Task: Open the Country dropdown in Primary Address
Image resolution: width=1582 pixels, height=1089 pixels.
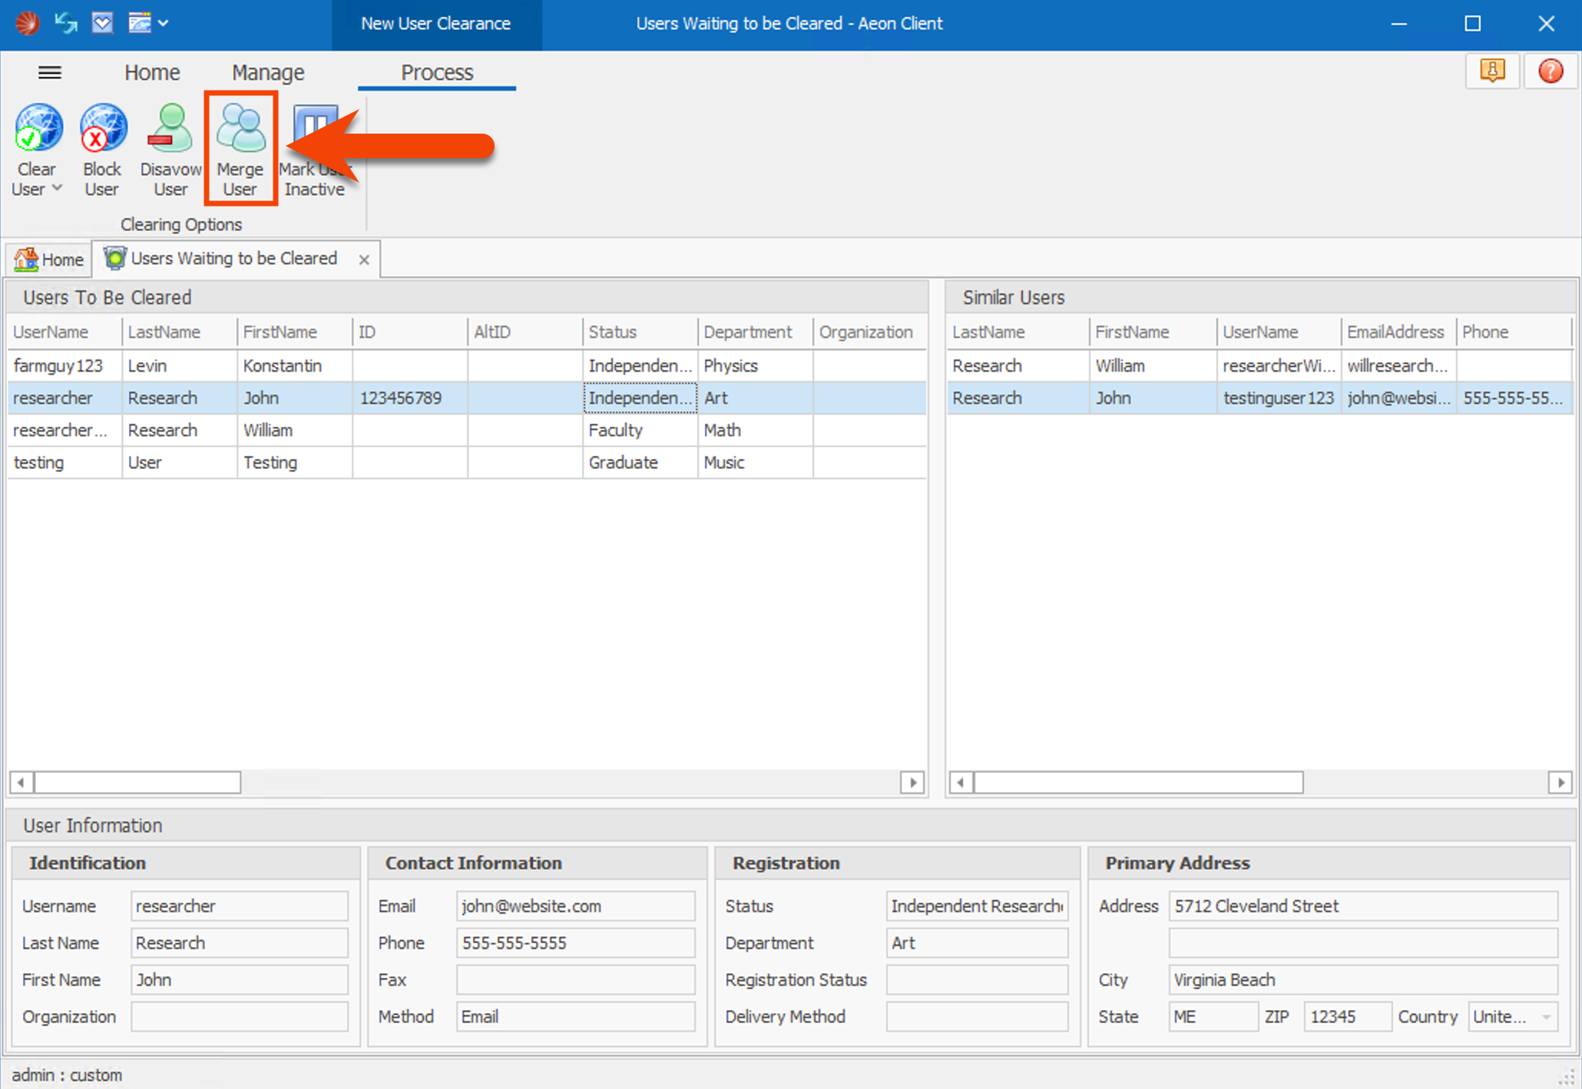Action: (x=1546, y=1017)
